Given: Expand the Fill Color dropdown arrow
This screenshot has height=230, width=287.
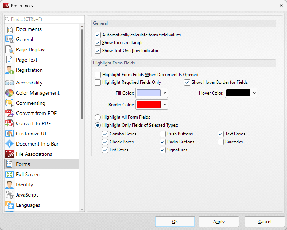Looking at the screenshot, I should click(165, 93).
